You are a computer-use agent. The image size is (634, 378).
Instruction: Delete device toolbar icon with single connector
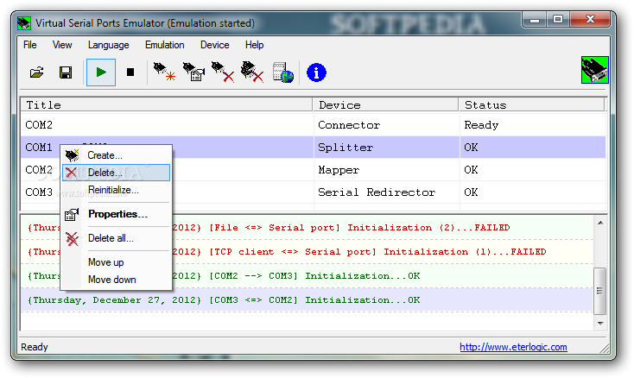coord(223,72)
